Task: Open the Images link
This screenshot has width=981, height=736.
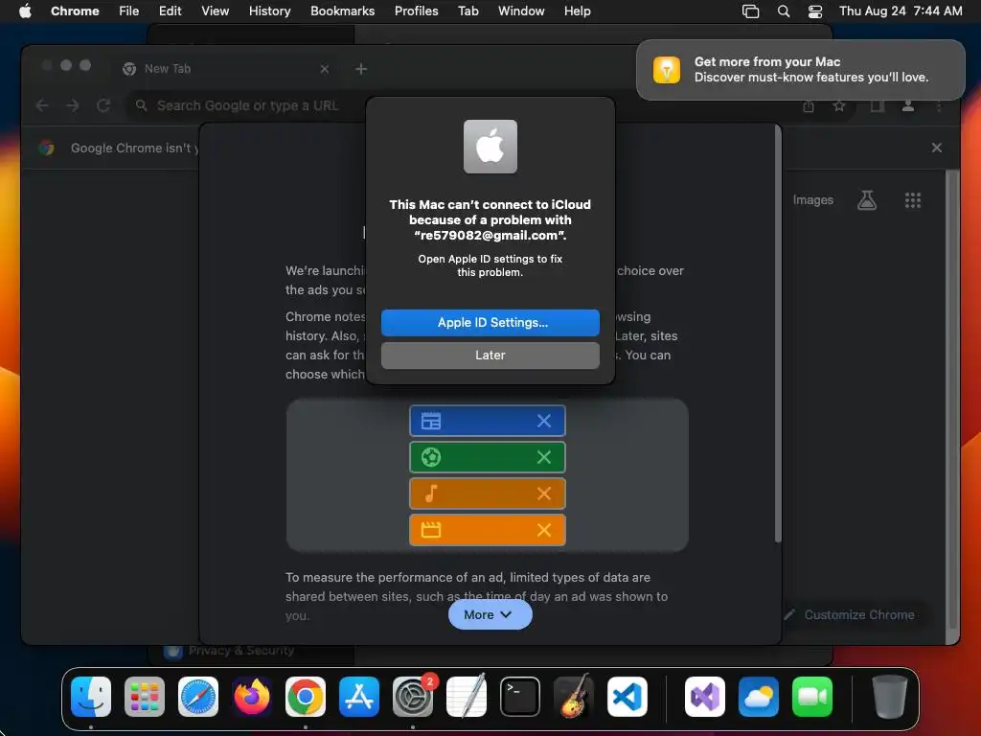Action: tap(812, 200)
